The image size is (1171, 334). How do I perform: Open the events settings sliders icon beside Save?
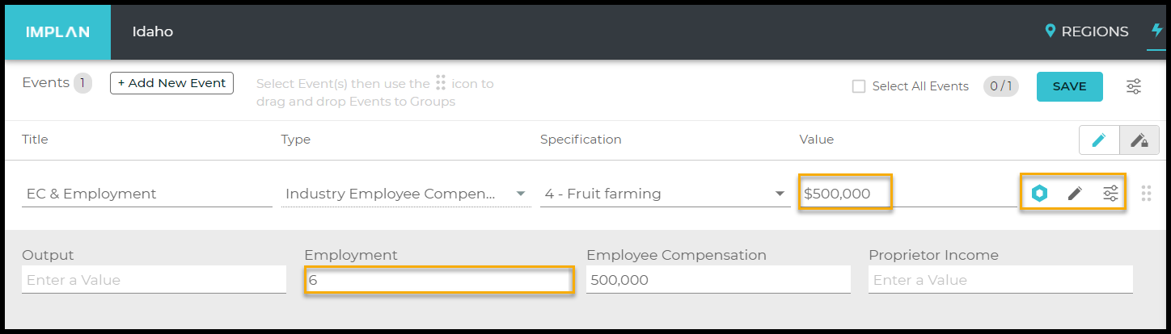tap(1134, 86)
